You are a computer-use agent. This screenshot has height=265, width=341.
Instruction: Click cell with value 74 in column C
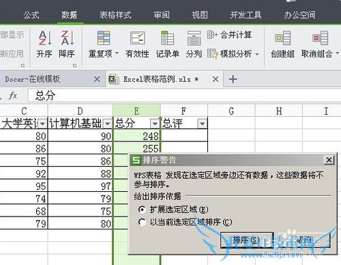point(24,199)
